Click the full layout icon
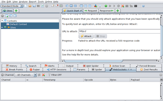 (75, 6)
